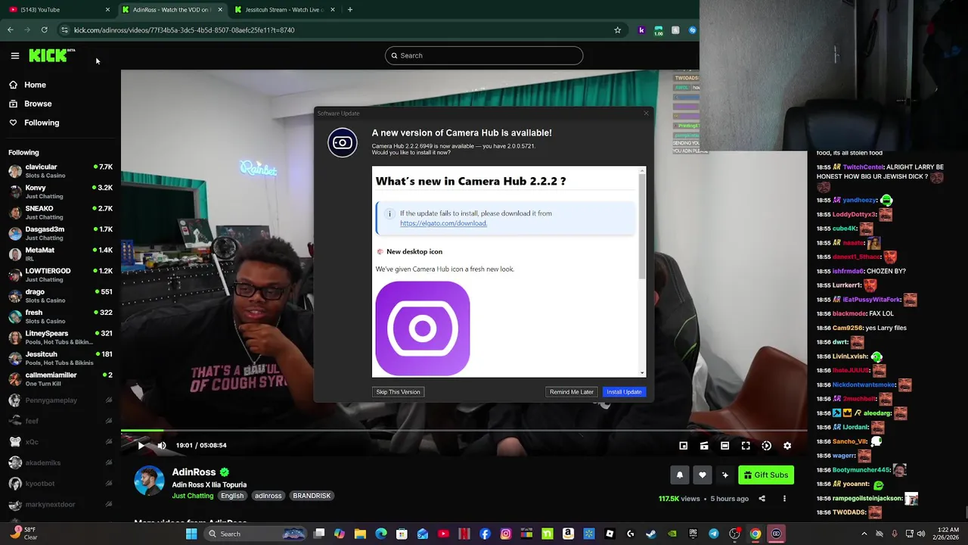Share the video via share icon
The image size is (968, 545).
point(762,498)
